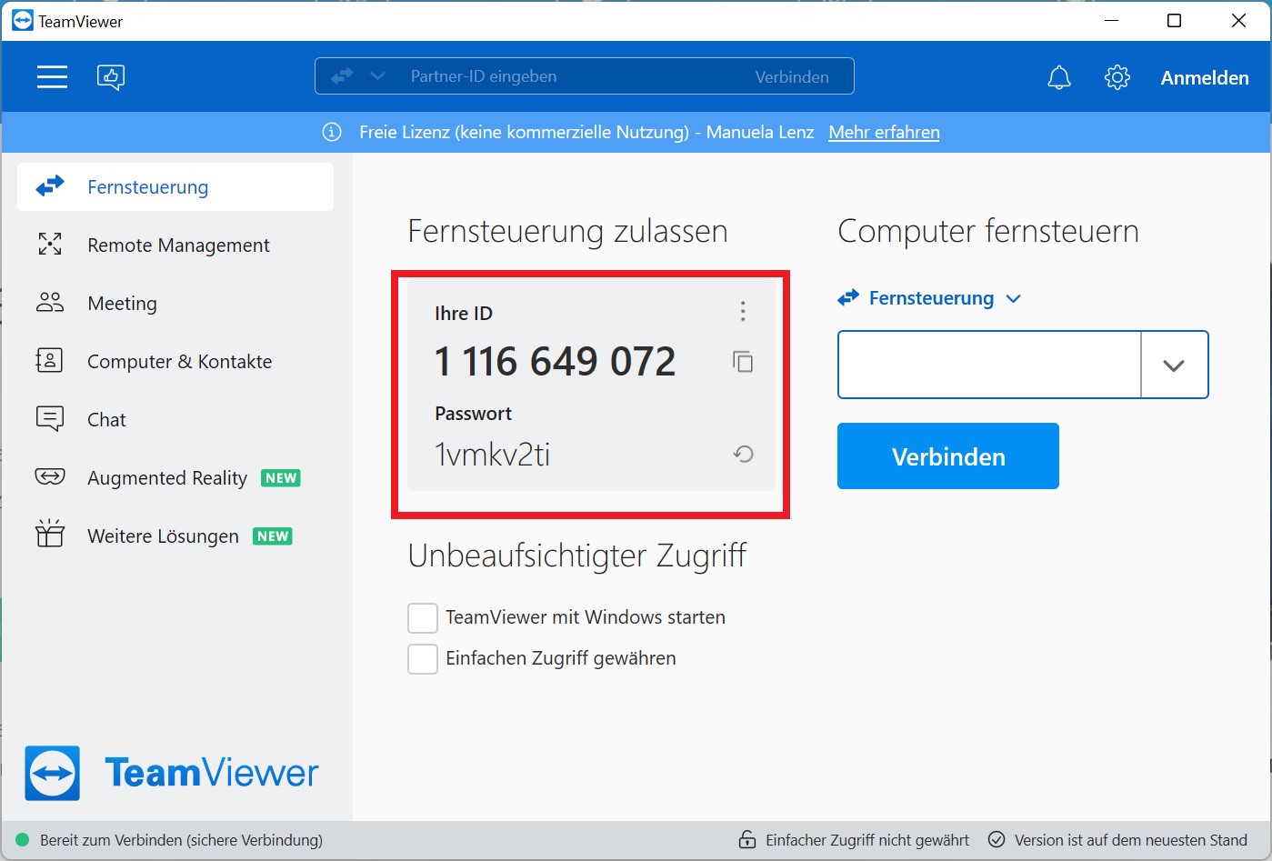The image size is (1272, 861).
Task: Switch to Remote Management section
Action: pyautogui.click(x=178, y=245)
